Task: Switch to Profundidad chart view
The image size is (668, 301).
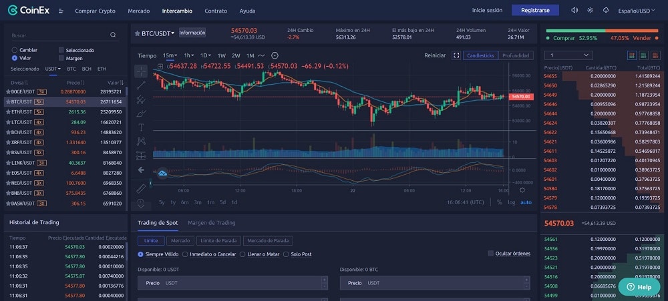Action: [x=516, y=55]
